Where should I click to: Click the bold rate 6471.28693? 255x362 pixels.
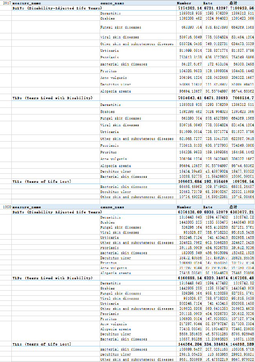(216, 98)
